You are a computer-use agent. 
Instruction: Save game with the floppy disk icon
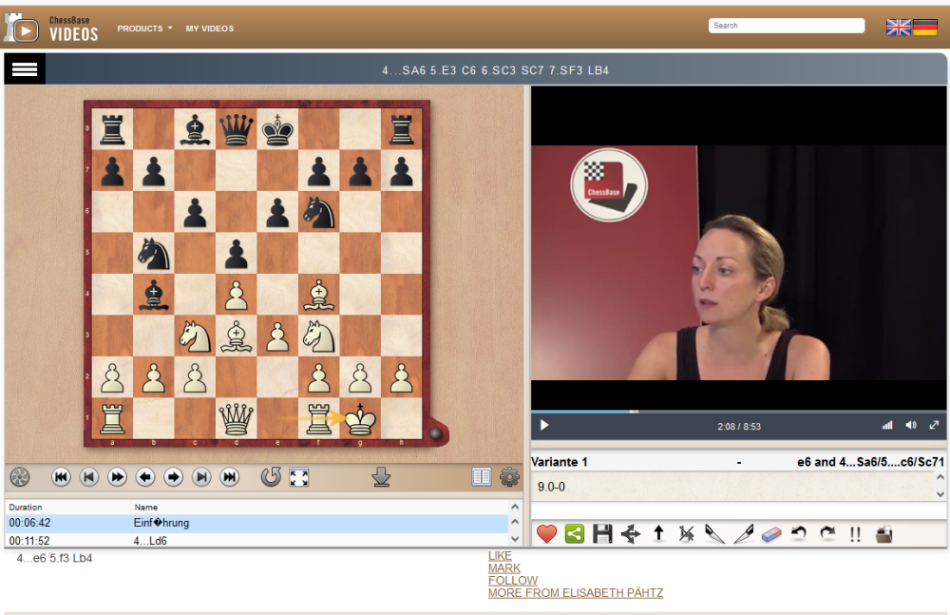pyautogui.click(x=602, y=534)
